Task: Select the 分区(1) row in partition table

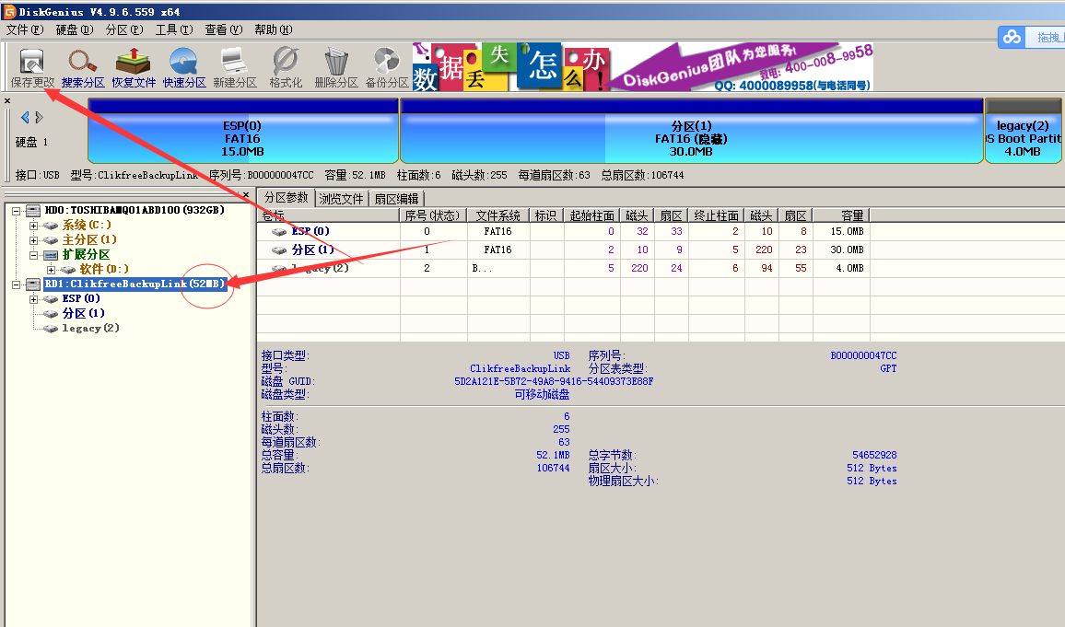Action: tap(564, 250)
